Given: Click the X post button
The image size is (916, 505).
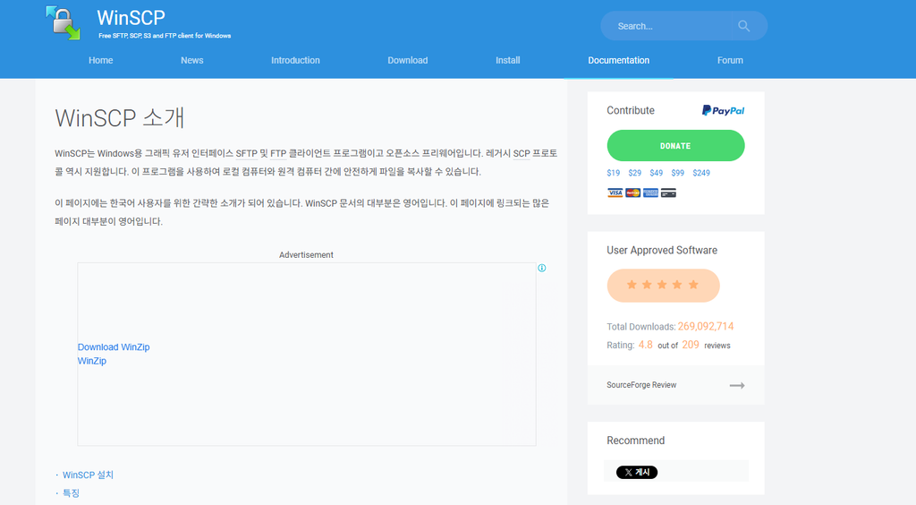Looking at the screenshot, I should point(637,472).
